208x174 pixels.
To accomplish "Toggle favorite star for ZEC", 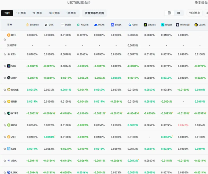I will 5,137.
